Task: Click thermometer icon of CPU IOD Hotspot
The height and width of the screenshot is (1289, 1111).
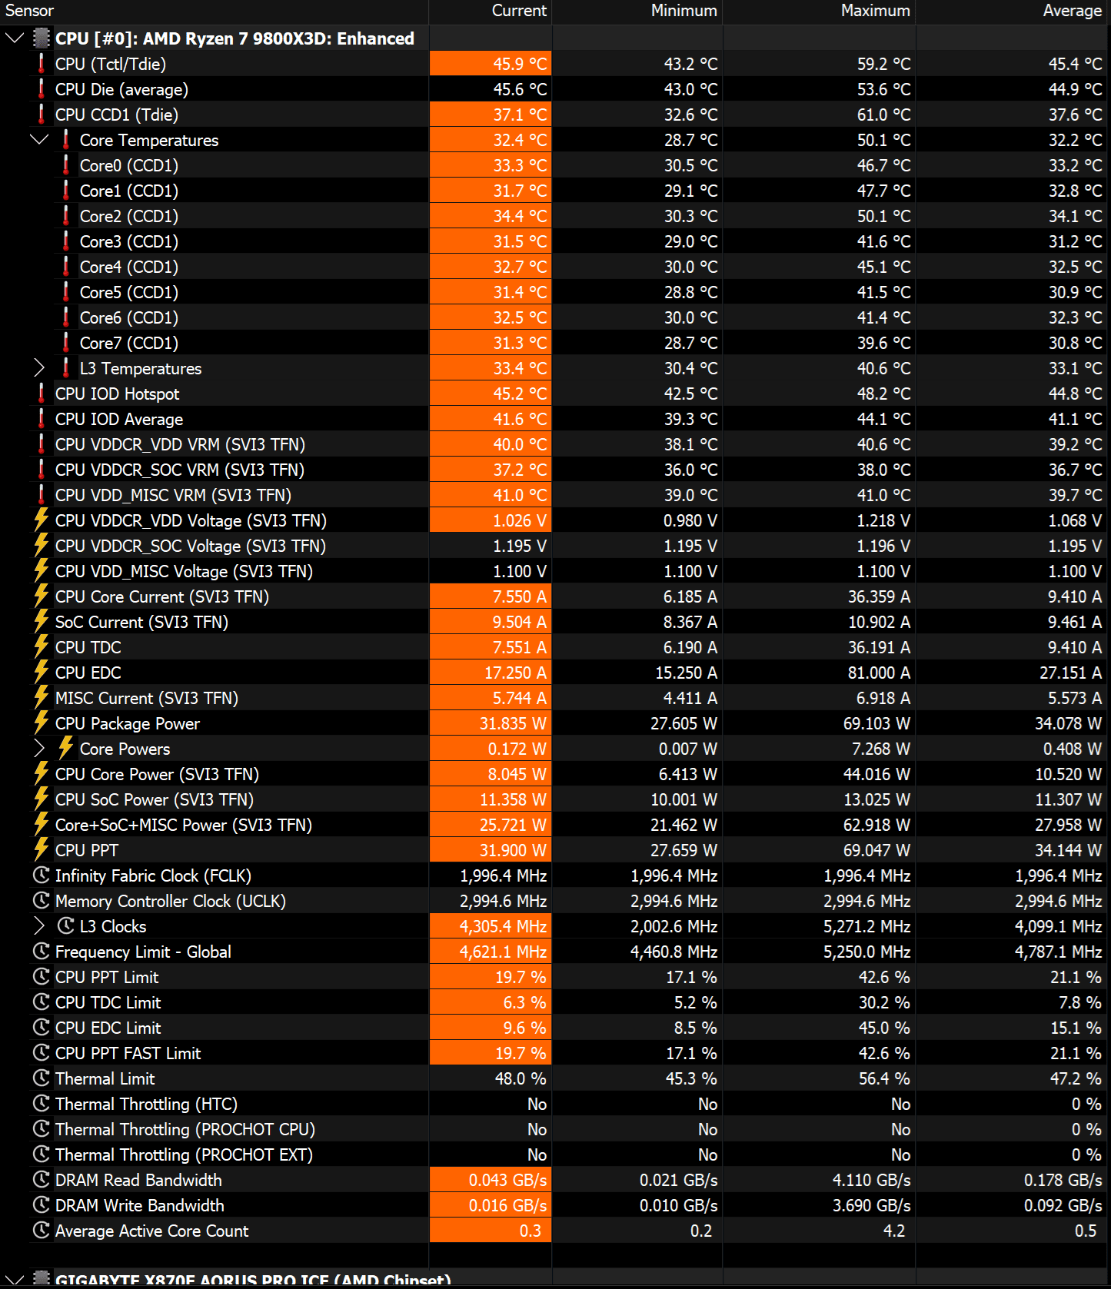Action: (42, 394)
